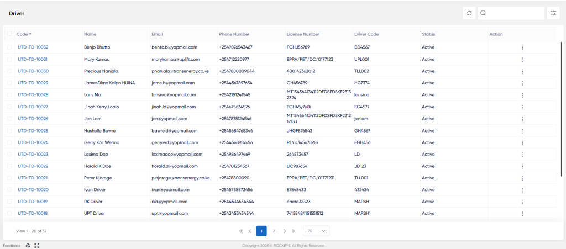Screen dimensions: 566x249
Task: Click the name Hasholle Bawro
Action: point(99,130)
